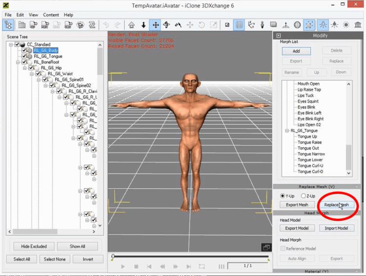Viewport: 366px width, 276px height.
Task: Open the Content menu
Action: (51, 15)
